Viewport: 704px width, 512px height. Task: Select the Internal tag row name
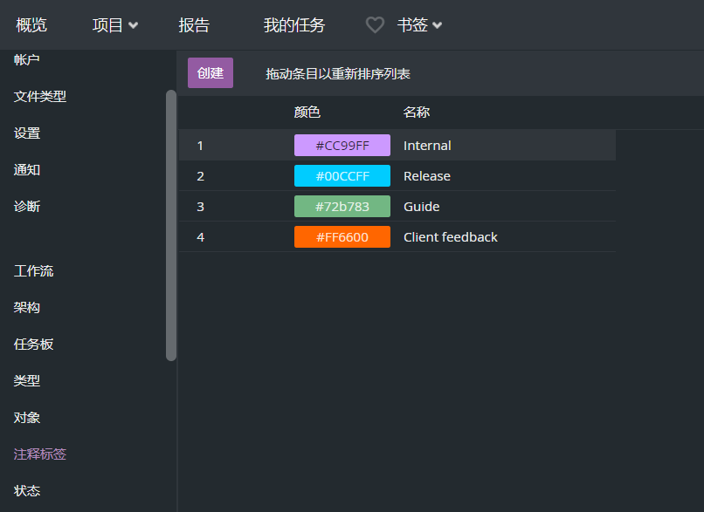pyautogui.click(x=427, y=146)
